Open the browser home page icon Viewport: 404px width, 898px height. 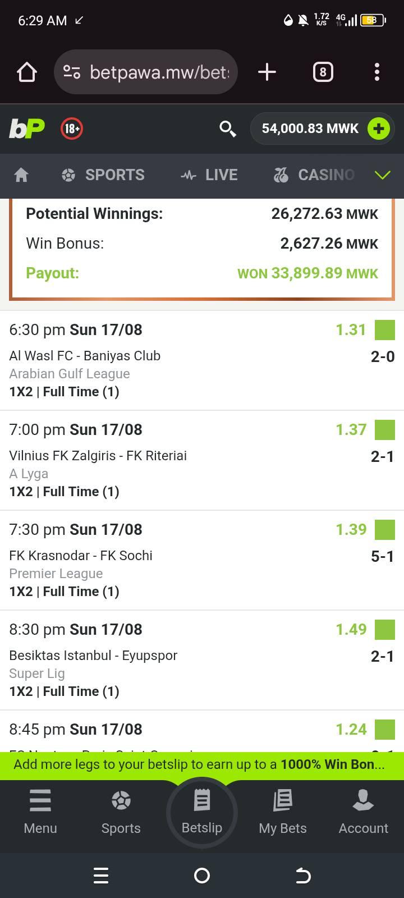coord(27,72)
